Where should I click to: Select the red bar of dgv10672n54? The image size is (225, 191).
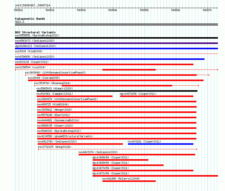(x=157, y=96)
